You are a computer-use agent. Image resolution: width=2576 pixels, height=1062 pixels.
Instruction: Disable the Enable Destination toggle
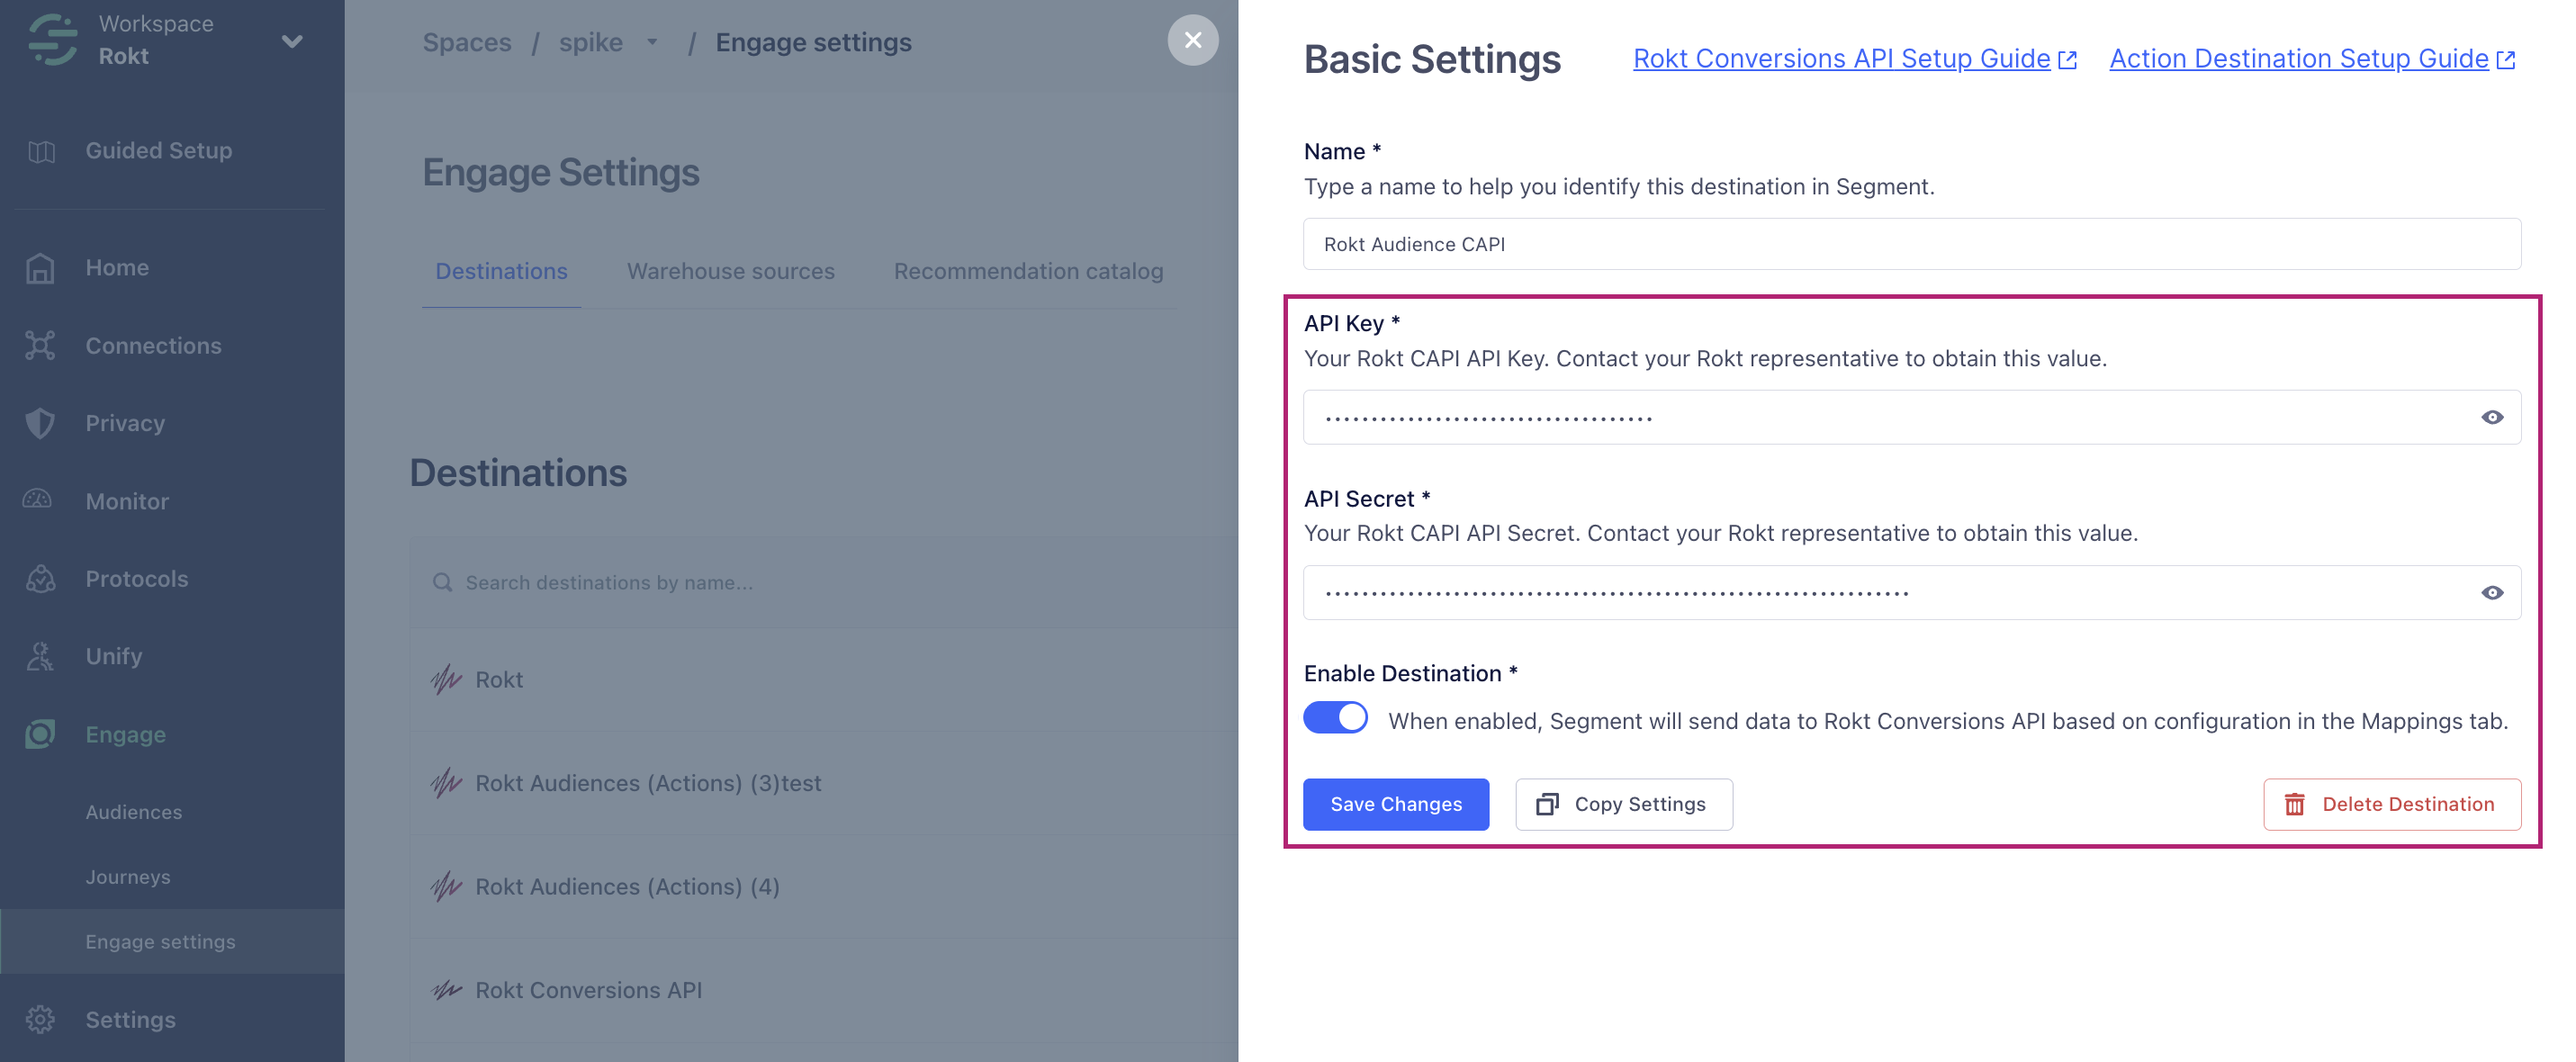click(1335, 718)
